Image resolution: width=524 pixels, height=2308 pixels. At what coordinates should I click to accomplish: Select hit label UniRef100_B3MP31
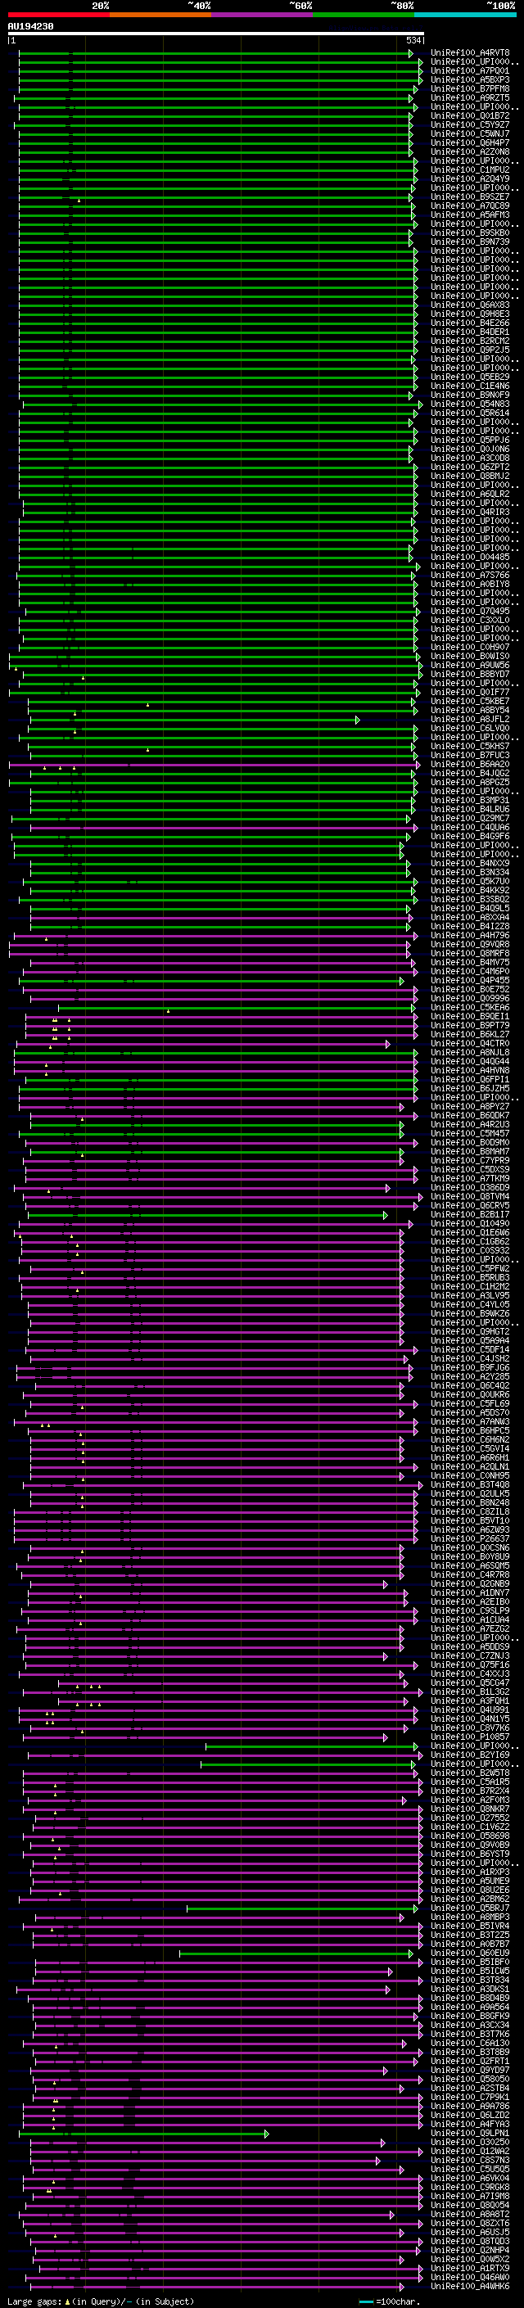[469, 800]
